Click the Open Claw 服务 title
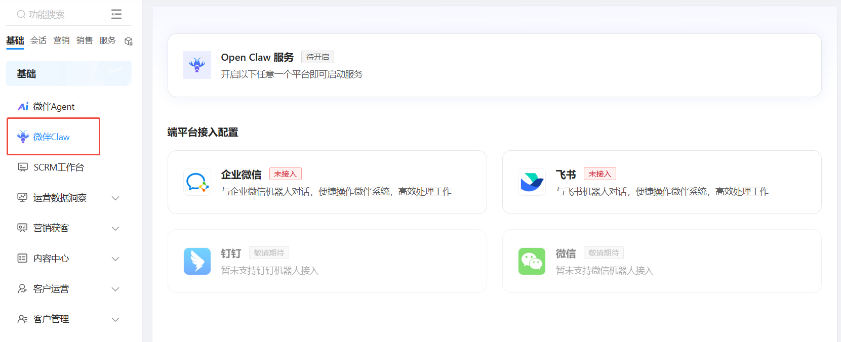Screen dimensions: 841x342 [x=257, y=57]
